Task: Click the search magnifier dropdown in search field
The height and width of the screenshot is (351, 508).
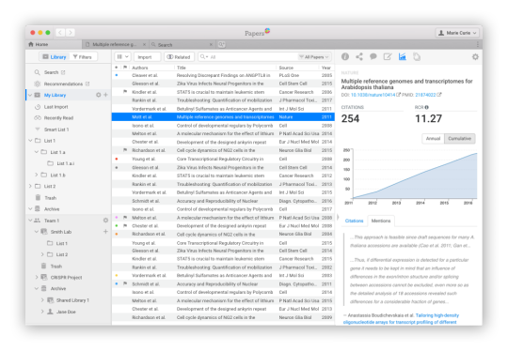Action: 203,57
